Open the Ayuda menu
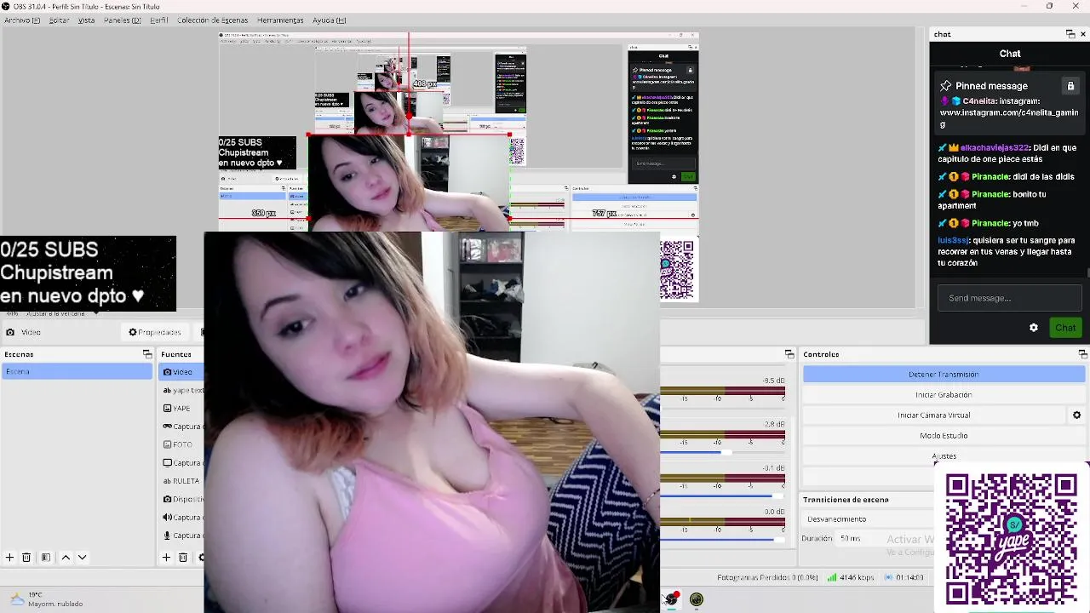Image resolution: width=1090 pixels, height=613 pixels. (329, 20)
